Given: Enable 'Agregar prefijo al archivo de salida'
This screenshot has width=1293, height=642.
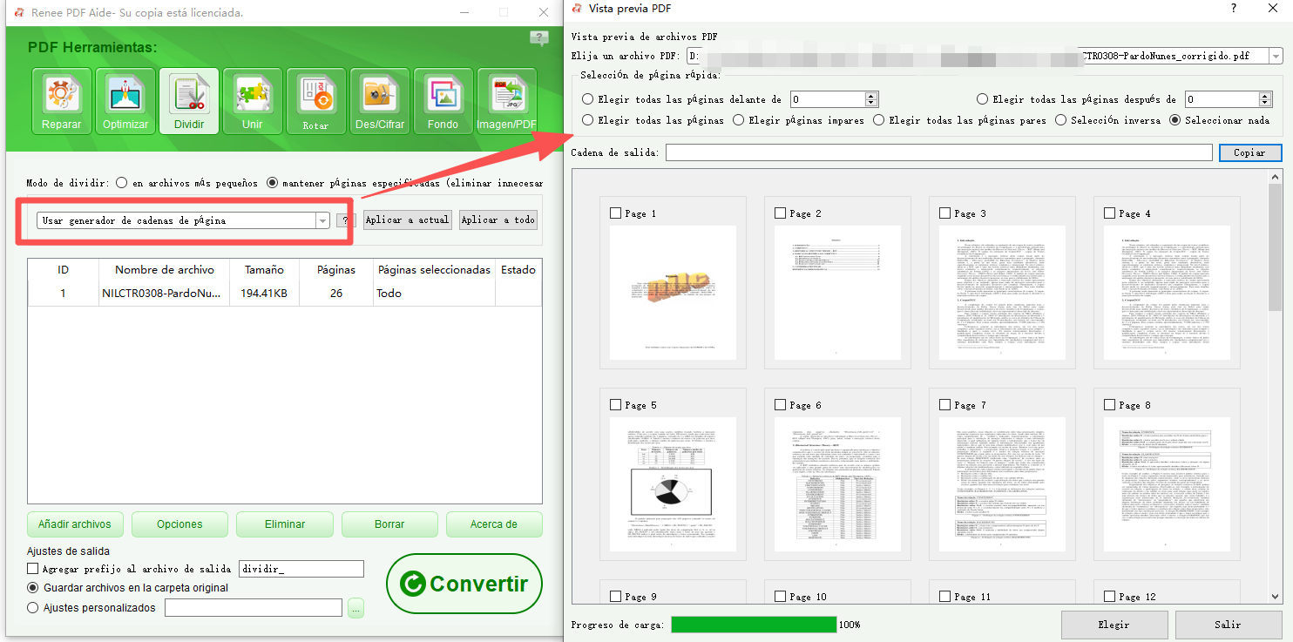Looking at the screenshot, I should click(34, 569).
